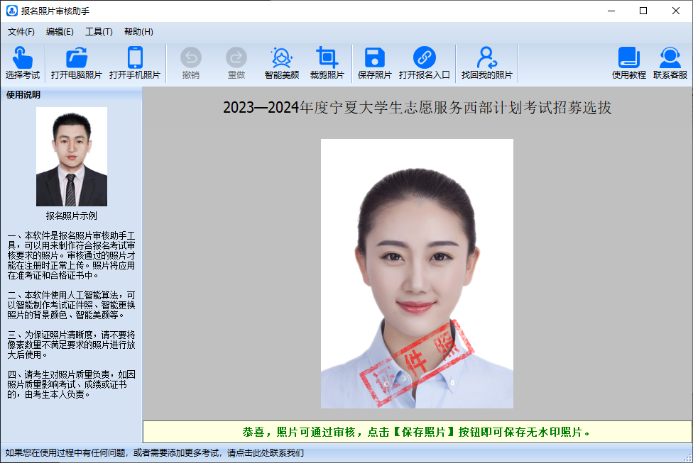Open the 使用教程 tutorial icon
The image size is (693, 463).
pyautogui.click(x=629, y=58)
